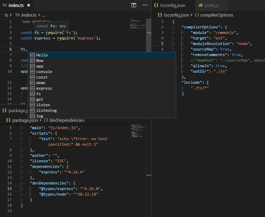The width and height of the screenshot is (265, 217).
Task: Open the more actions ellipsis menu
Action: pyautogui.click(x=145, y=5)
